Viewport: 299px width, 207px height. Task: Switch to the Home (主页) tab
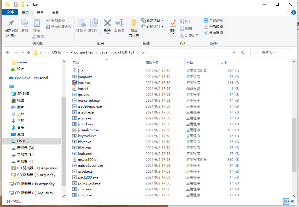(25, 12)
